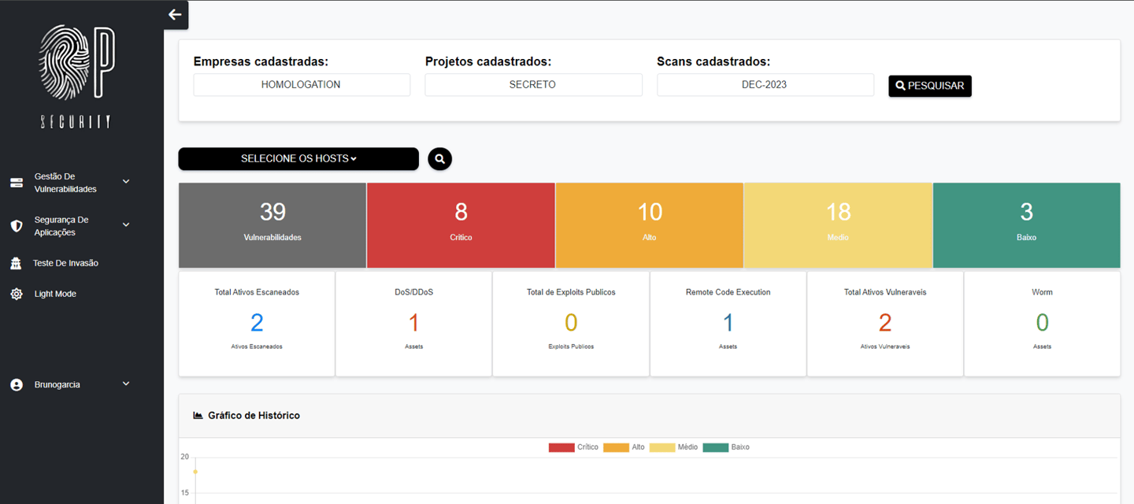
Task: Click the chart icon by Gráfico de Histórico
Action: pos(198,415)
